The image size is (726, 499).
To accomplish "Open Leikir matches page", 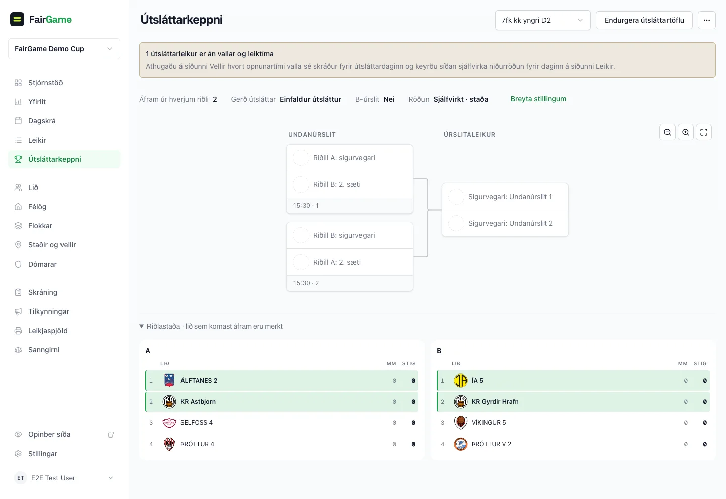I will (64, 140).
